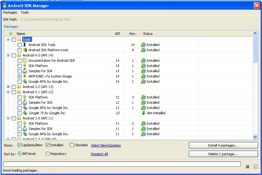Screen dimensions: 262x175
Task: Select the Android 3.2 (API 13) row label
Action: click(38, 87)
